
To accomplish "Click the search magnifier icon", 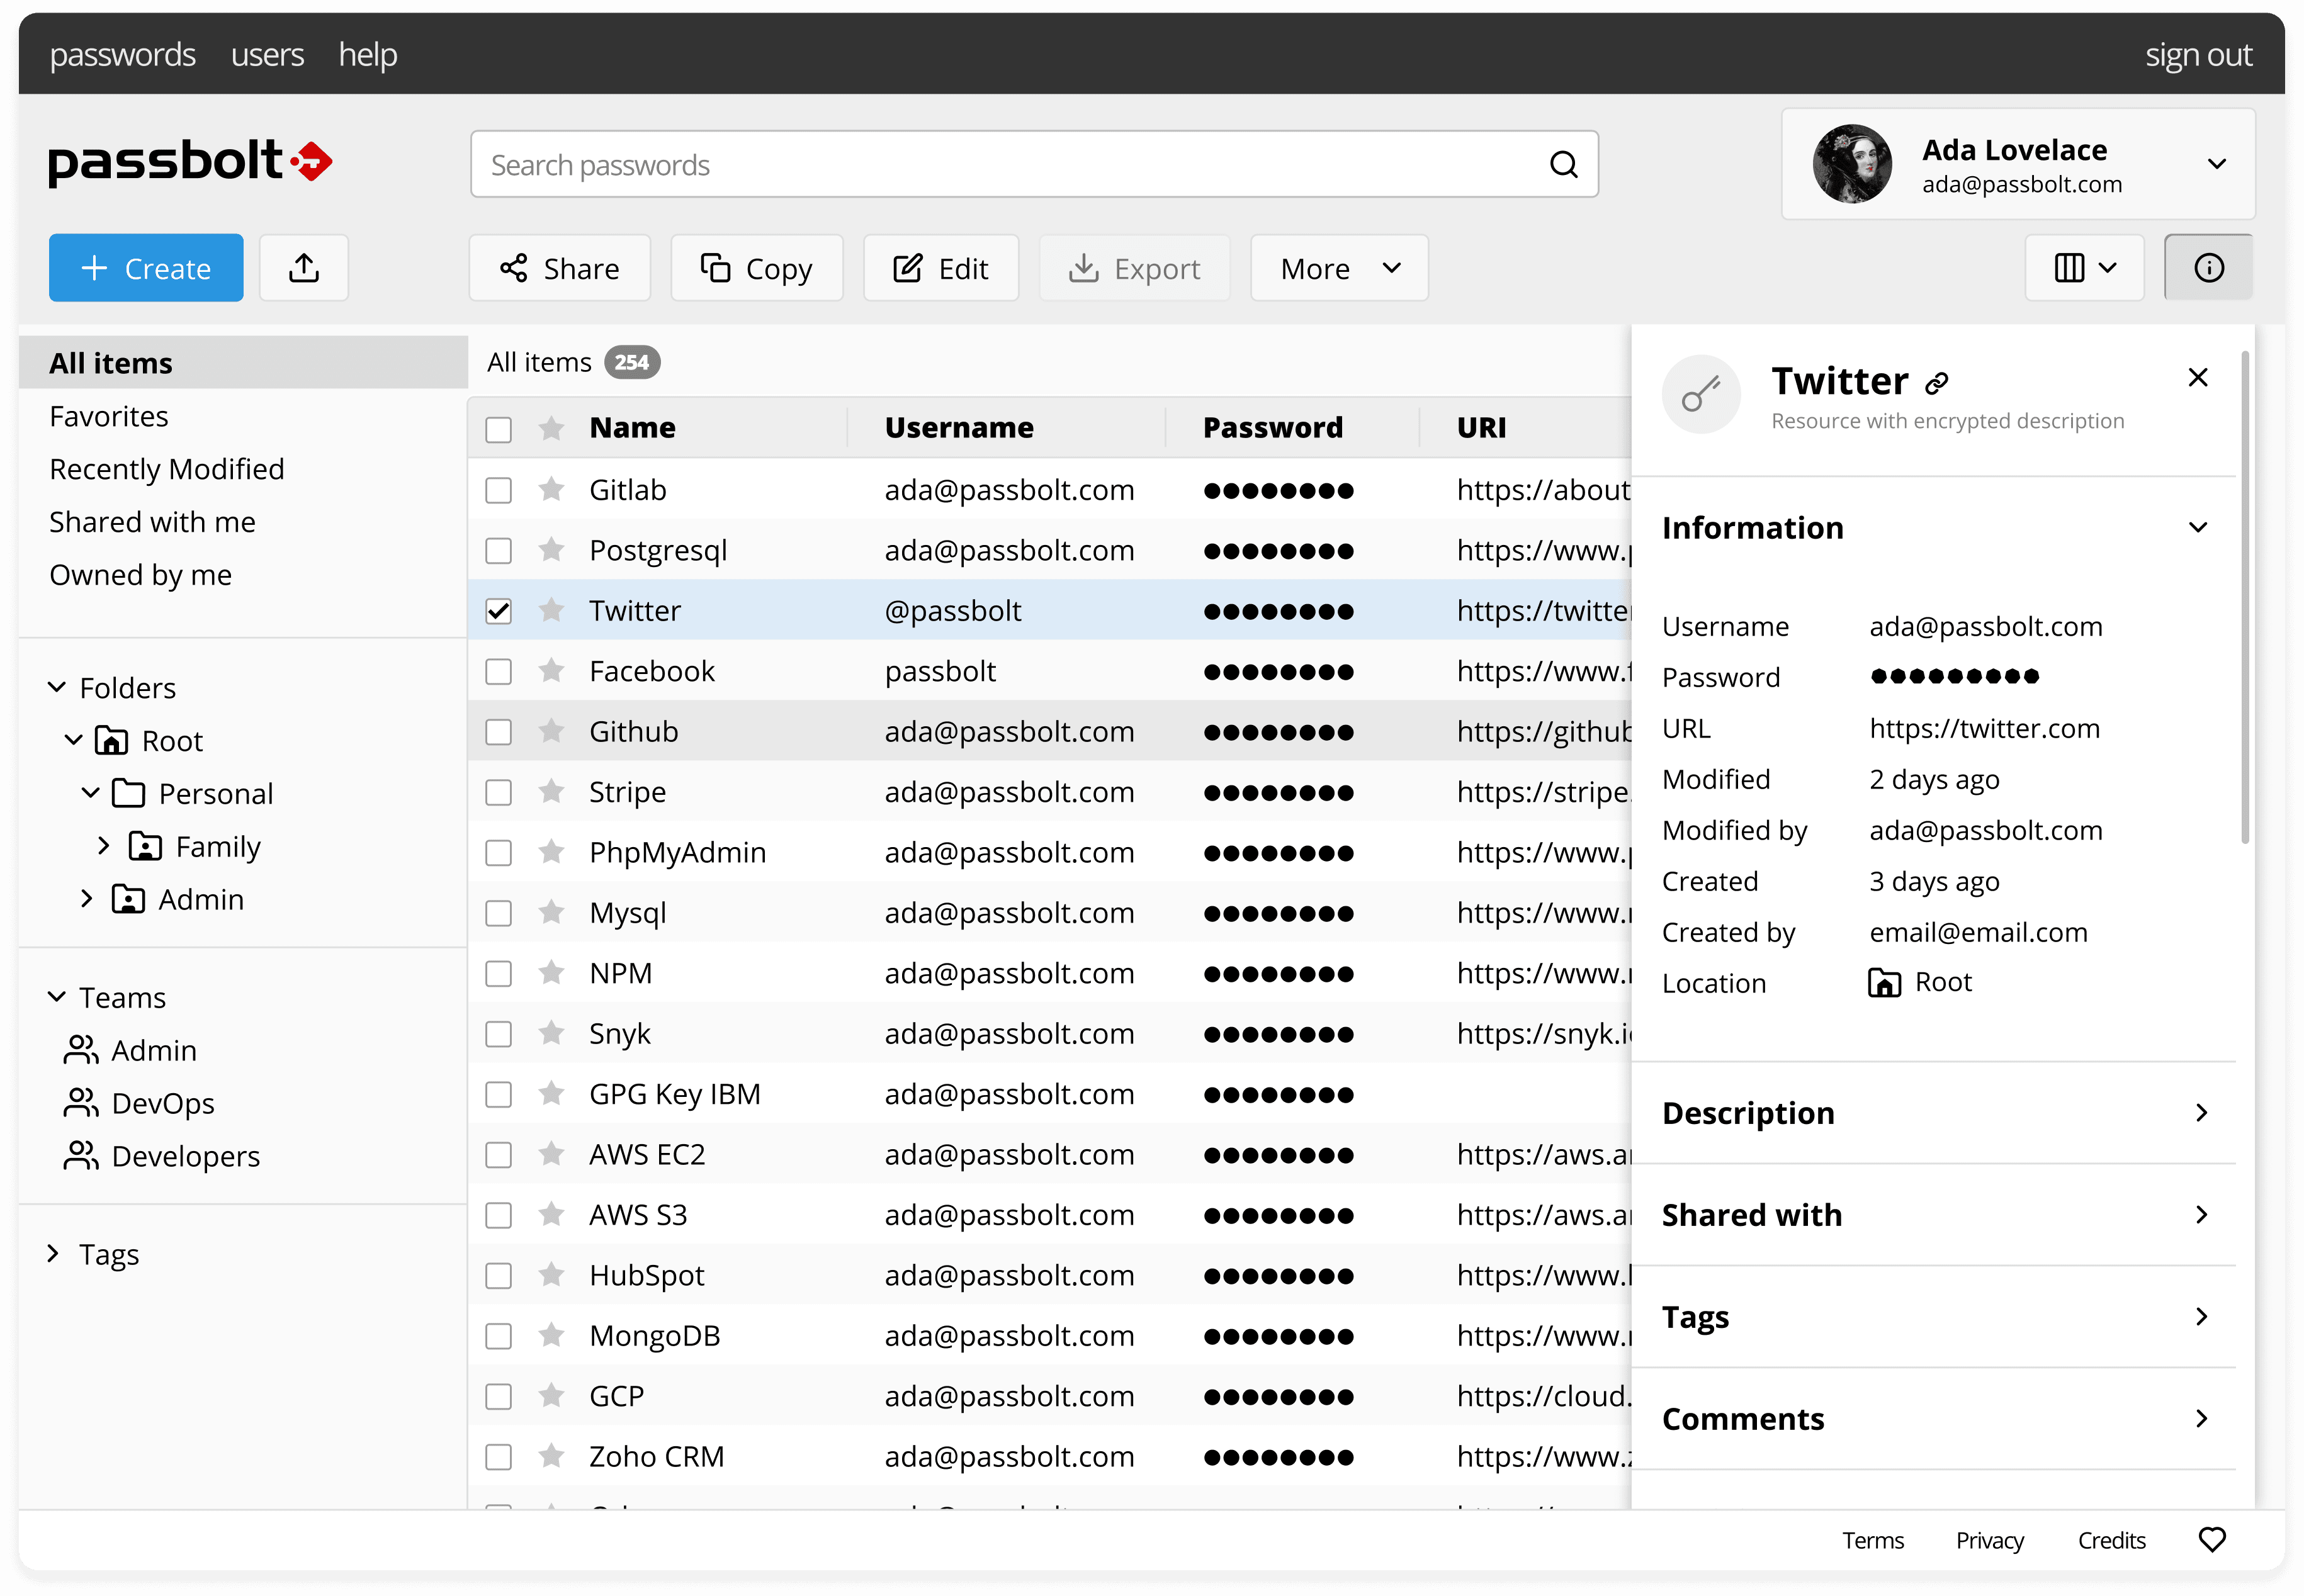I will 1563,164.
